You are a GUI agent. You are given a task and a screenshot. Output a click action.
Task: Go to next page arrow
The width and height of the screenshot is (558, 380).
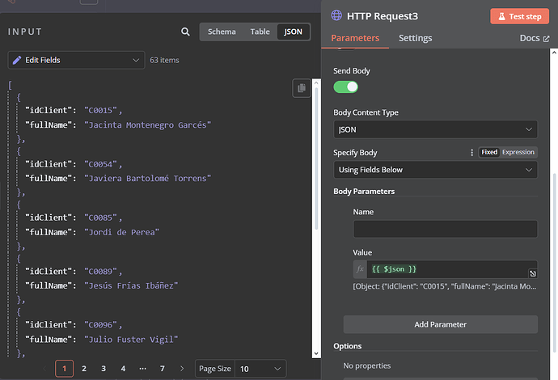[x=182, y=369]
